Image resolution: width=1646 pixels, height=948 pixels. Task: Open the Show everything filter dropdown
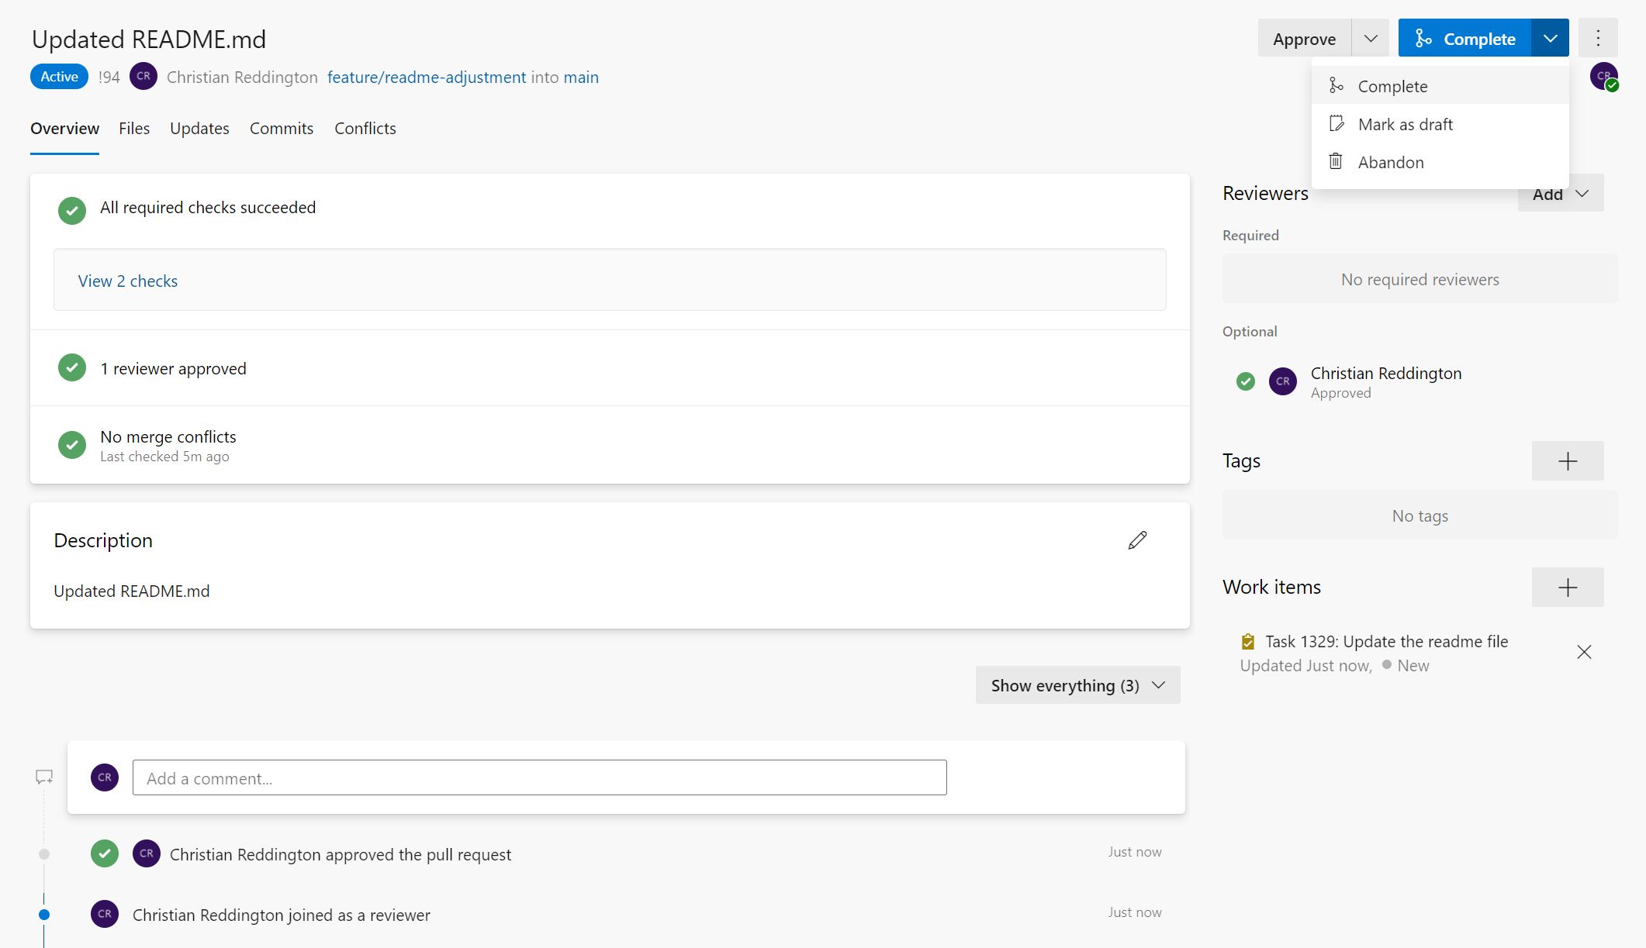click(1077, 685)
